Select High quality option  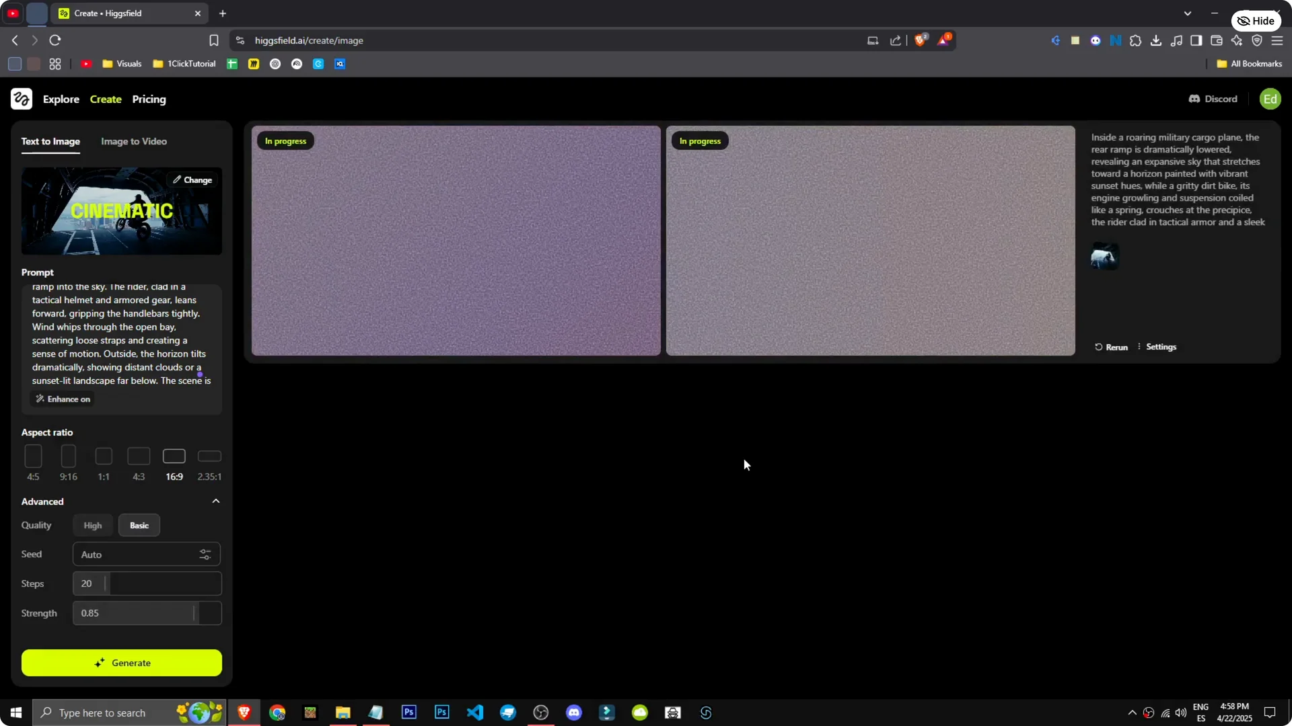[x=92, y=525]
